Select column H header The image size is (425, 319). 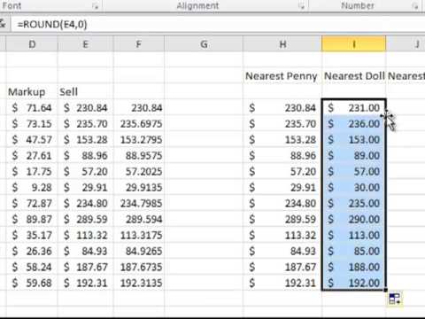pyautogui.click(x=282, y=44)
